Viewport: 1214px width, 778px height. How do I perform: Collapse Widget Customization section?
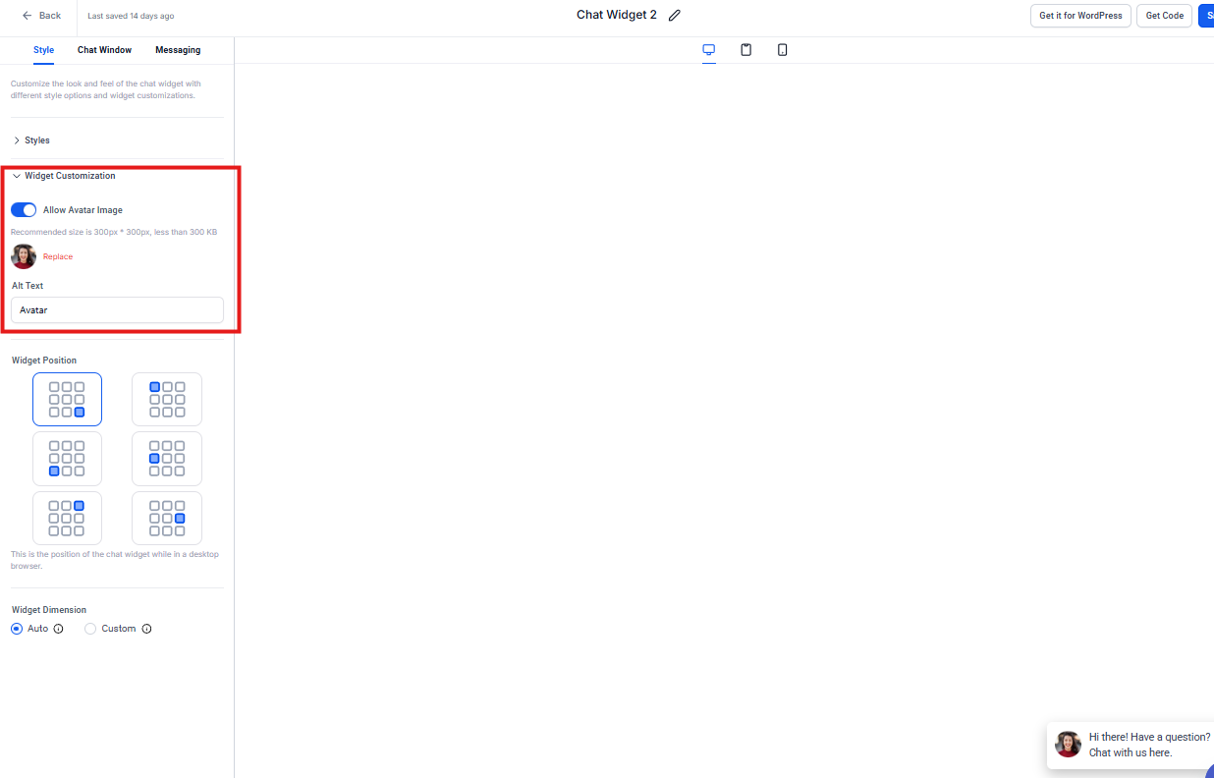[69, 176]
